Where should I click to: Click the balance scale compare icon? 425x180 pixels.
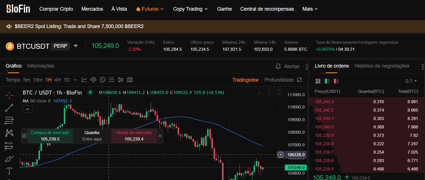[x=93, y=80]
